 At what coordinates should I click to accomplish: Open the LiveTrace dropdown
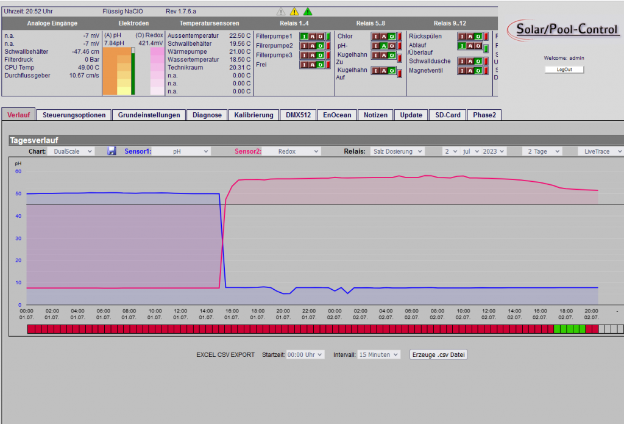click(x=601, y=151)
